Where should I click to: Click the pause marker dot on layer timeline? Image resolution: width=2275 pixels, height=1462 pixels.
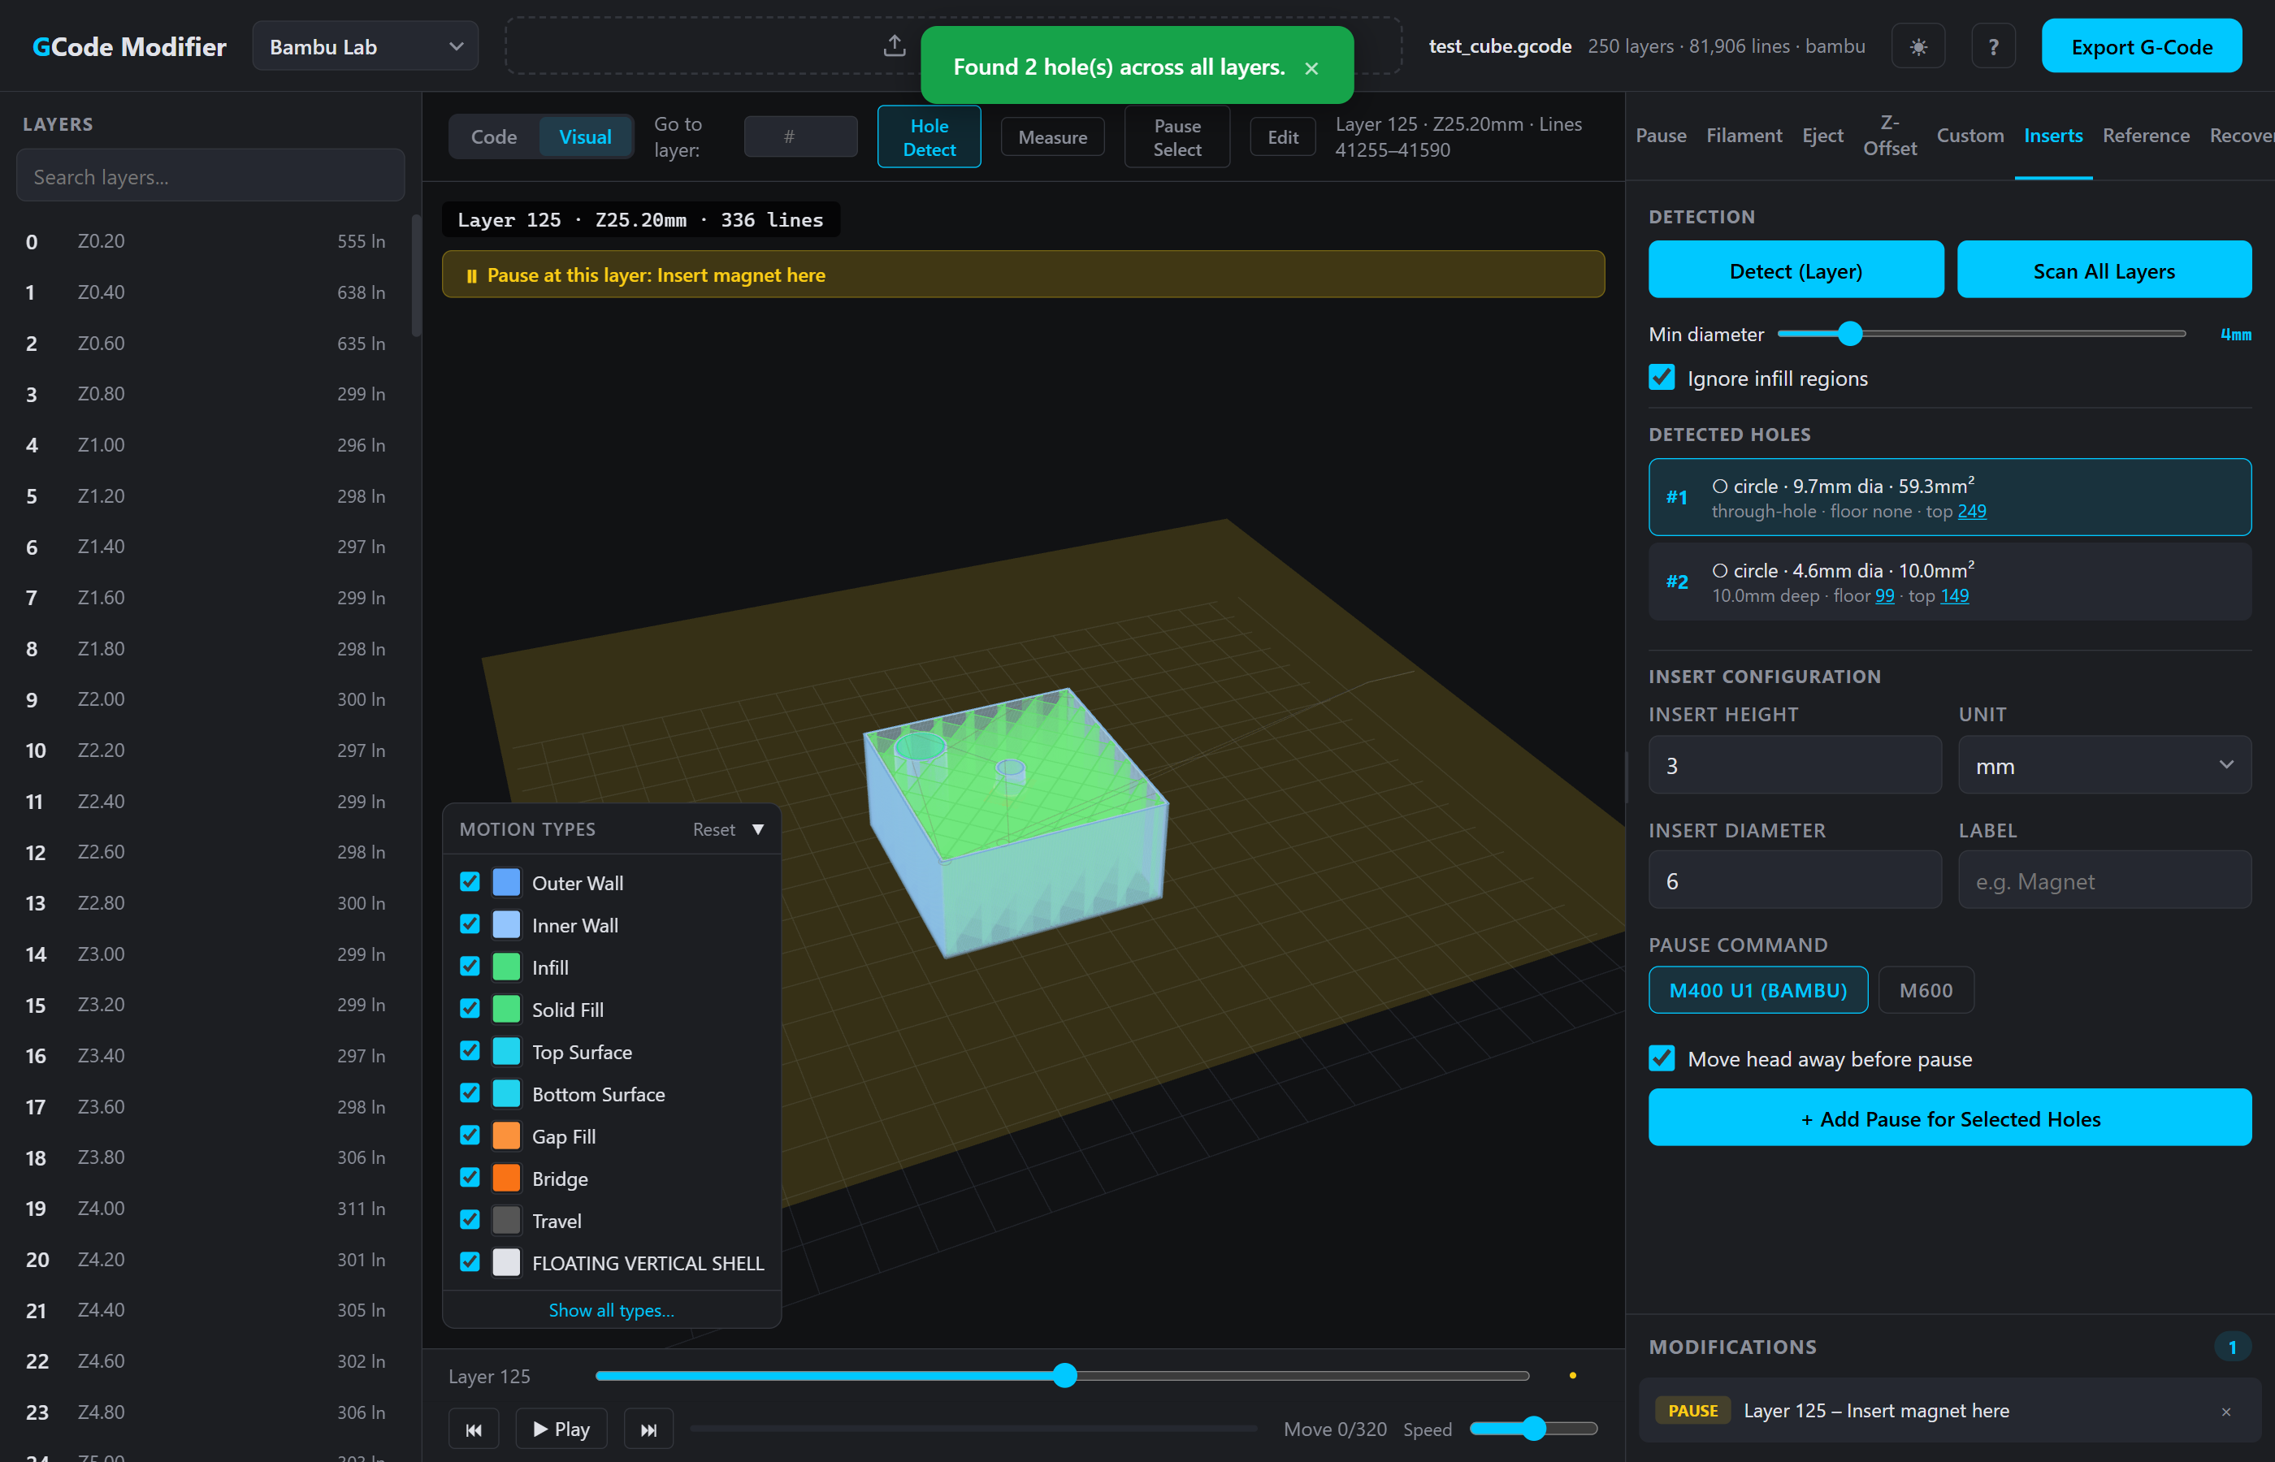coord(1572,1376)
